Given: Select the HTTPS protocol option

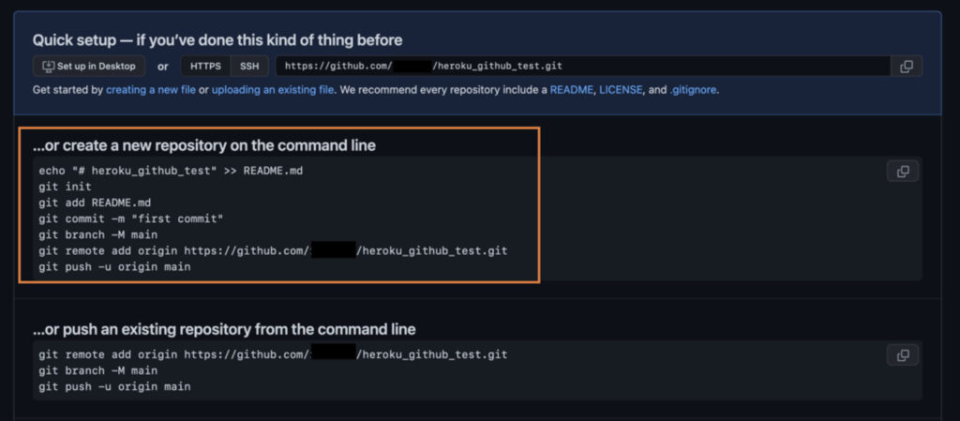Looking at the screenshot, I should 205,66.
